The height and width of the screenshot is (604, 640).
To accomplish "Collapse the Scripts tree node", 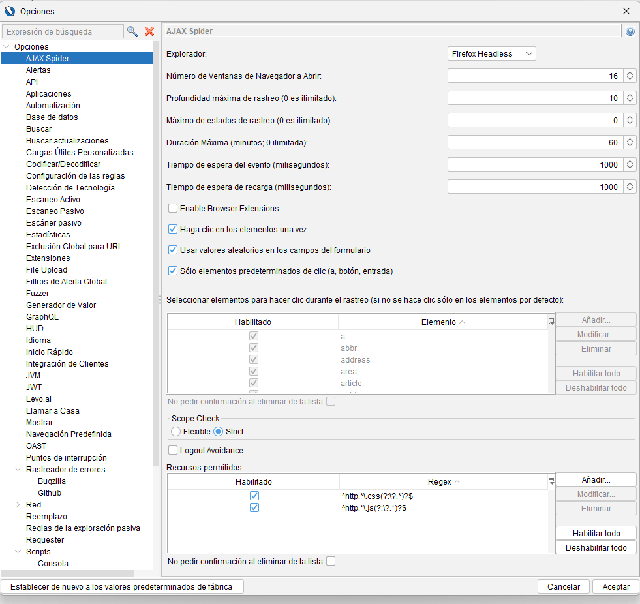I will point(18,552).
